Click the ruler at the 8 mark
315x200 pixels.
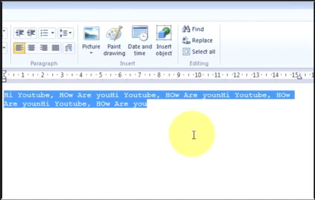point(158,75)
